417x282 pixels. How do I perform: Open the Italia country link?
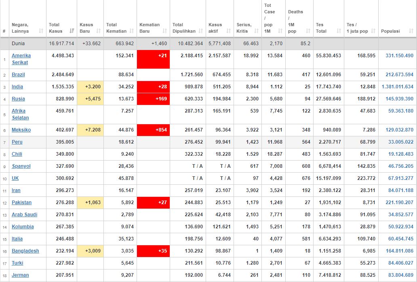coord(17,239)
